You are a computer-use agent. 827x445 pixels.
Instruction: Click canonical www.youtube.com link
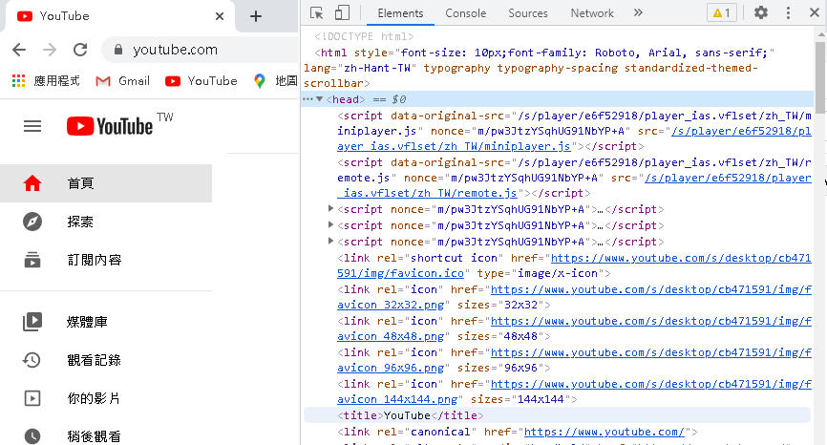pyautogui.click(x=604, y=432)
